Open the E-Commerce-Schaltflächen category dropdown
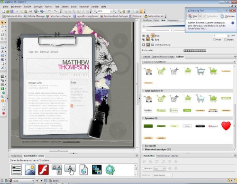 pyautogui.click(x=189, y=62)
